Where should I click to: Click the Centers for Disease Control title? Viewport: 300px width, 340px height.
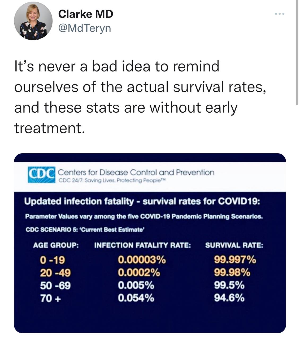pos(136,172)
